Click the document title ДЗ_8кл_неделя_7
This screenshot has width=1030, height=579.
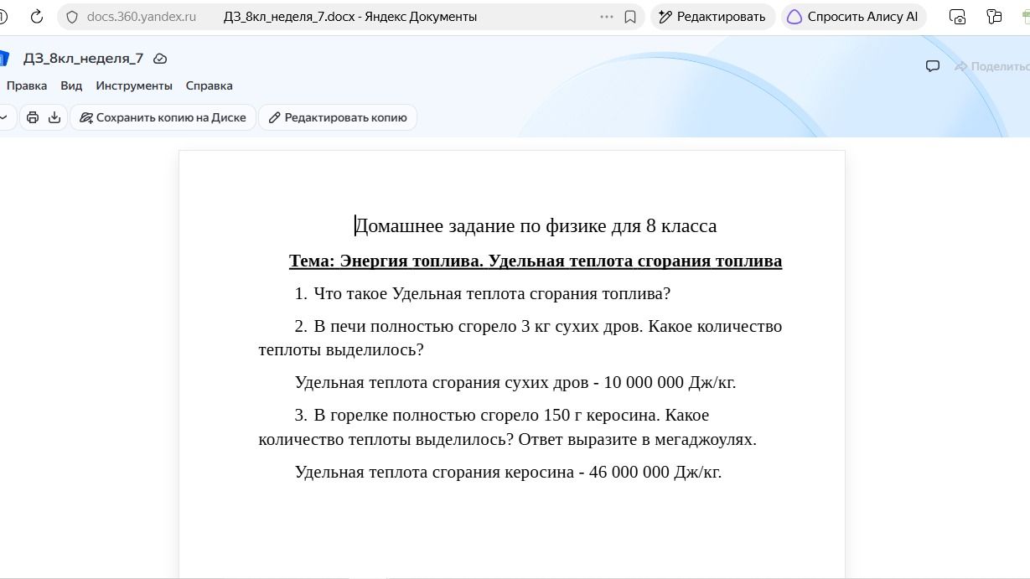click(83, 59)
